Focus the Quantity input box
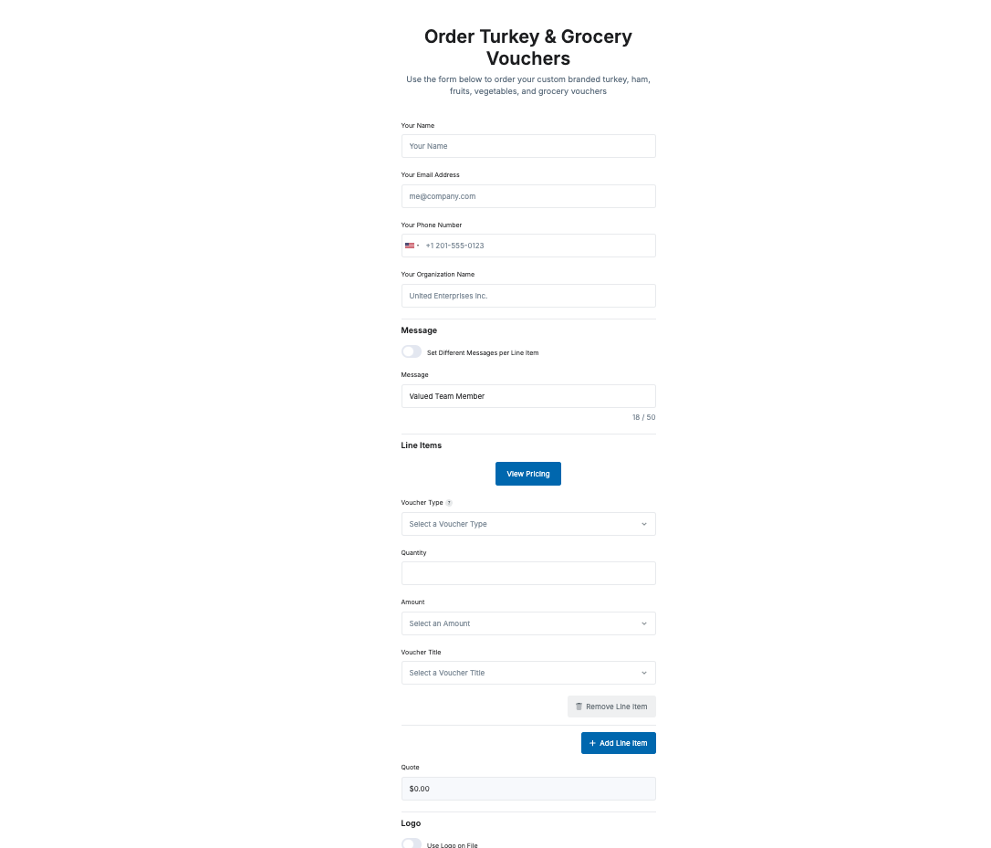The height and width of the screenshot is (848, 991). tap(528, 573)
